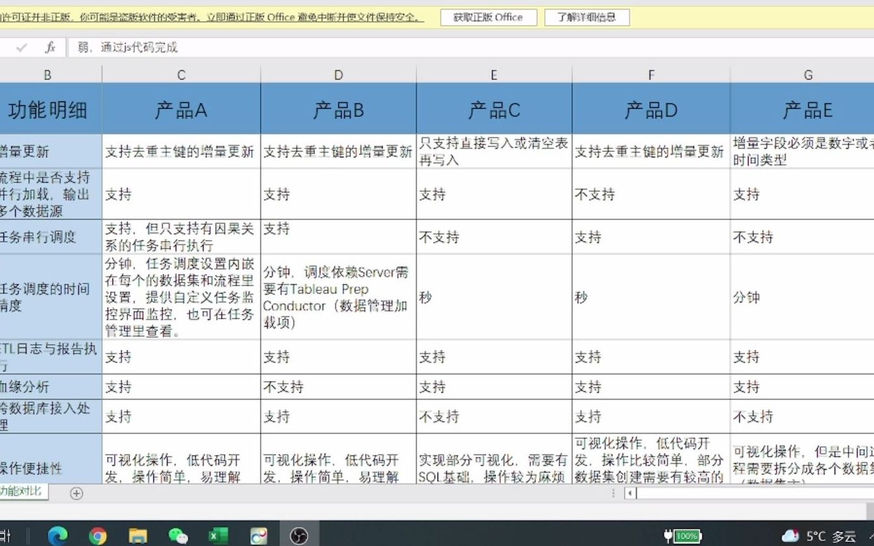The image size is (874, 546).
Task: Select 产品E 分钟 cell in time precision row
Action: coord(802,297)
